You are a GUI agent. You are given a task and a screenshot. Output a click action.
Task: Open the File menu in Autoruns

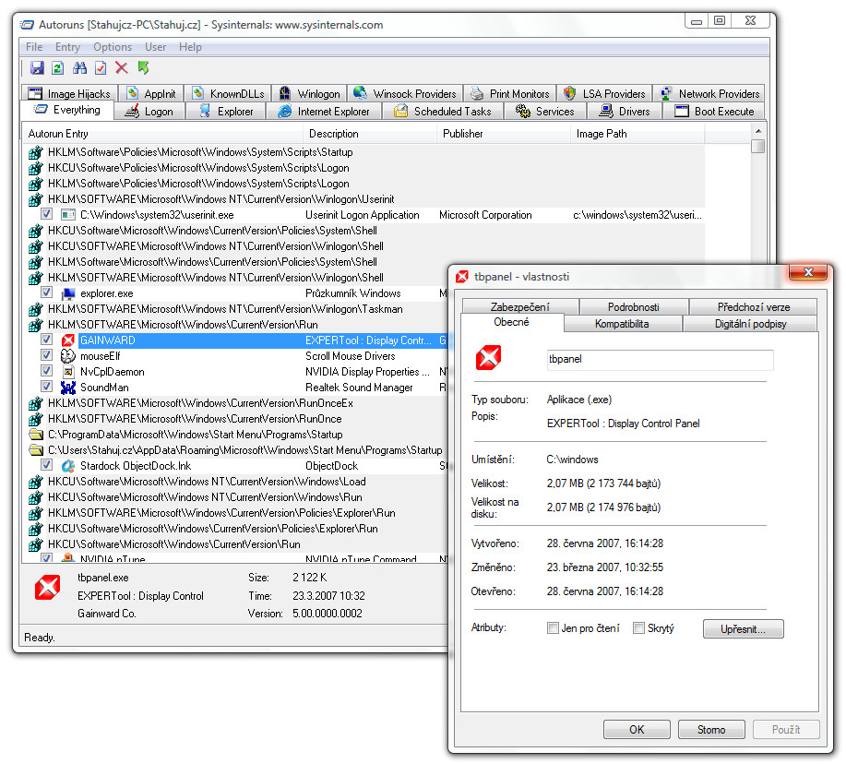point(34,47)
